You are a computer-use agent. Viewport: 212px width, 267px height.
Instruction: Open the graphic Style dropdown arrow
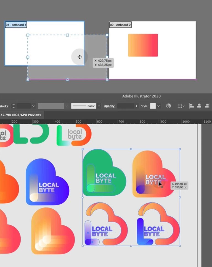(158, 106)
